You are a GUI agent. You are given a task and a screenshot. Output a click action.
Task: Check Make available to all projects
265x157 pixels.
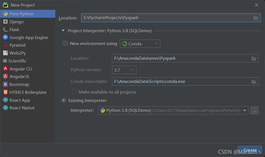tap(74, 92)
